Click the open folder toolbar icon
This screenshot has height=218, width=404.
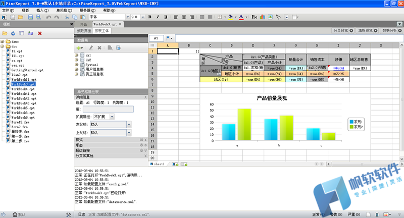pyautogui.click(x=21, y=17)
